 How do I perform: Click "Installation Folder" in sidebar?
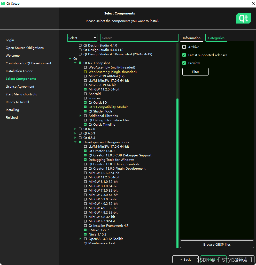point(19,71)
